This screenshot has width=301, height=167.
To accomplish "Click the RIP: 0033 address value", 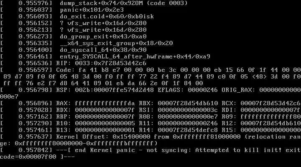I will point(110,63).
